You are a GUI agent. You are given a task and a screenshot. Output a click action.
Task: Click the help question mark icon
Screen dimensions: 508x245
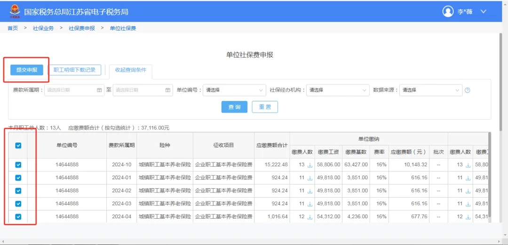point(468,90)
